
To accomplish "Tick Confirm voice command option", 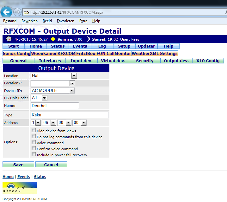I will coord(34,148).
